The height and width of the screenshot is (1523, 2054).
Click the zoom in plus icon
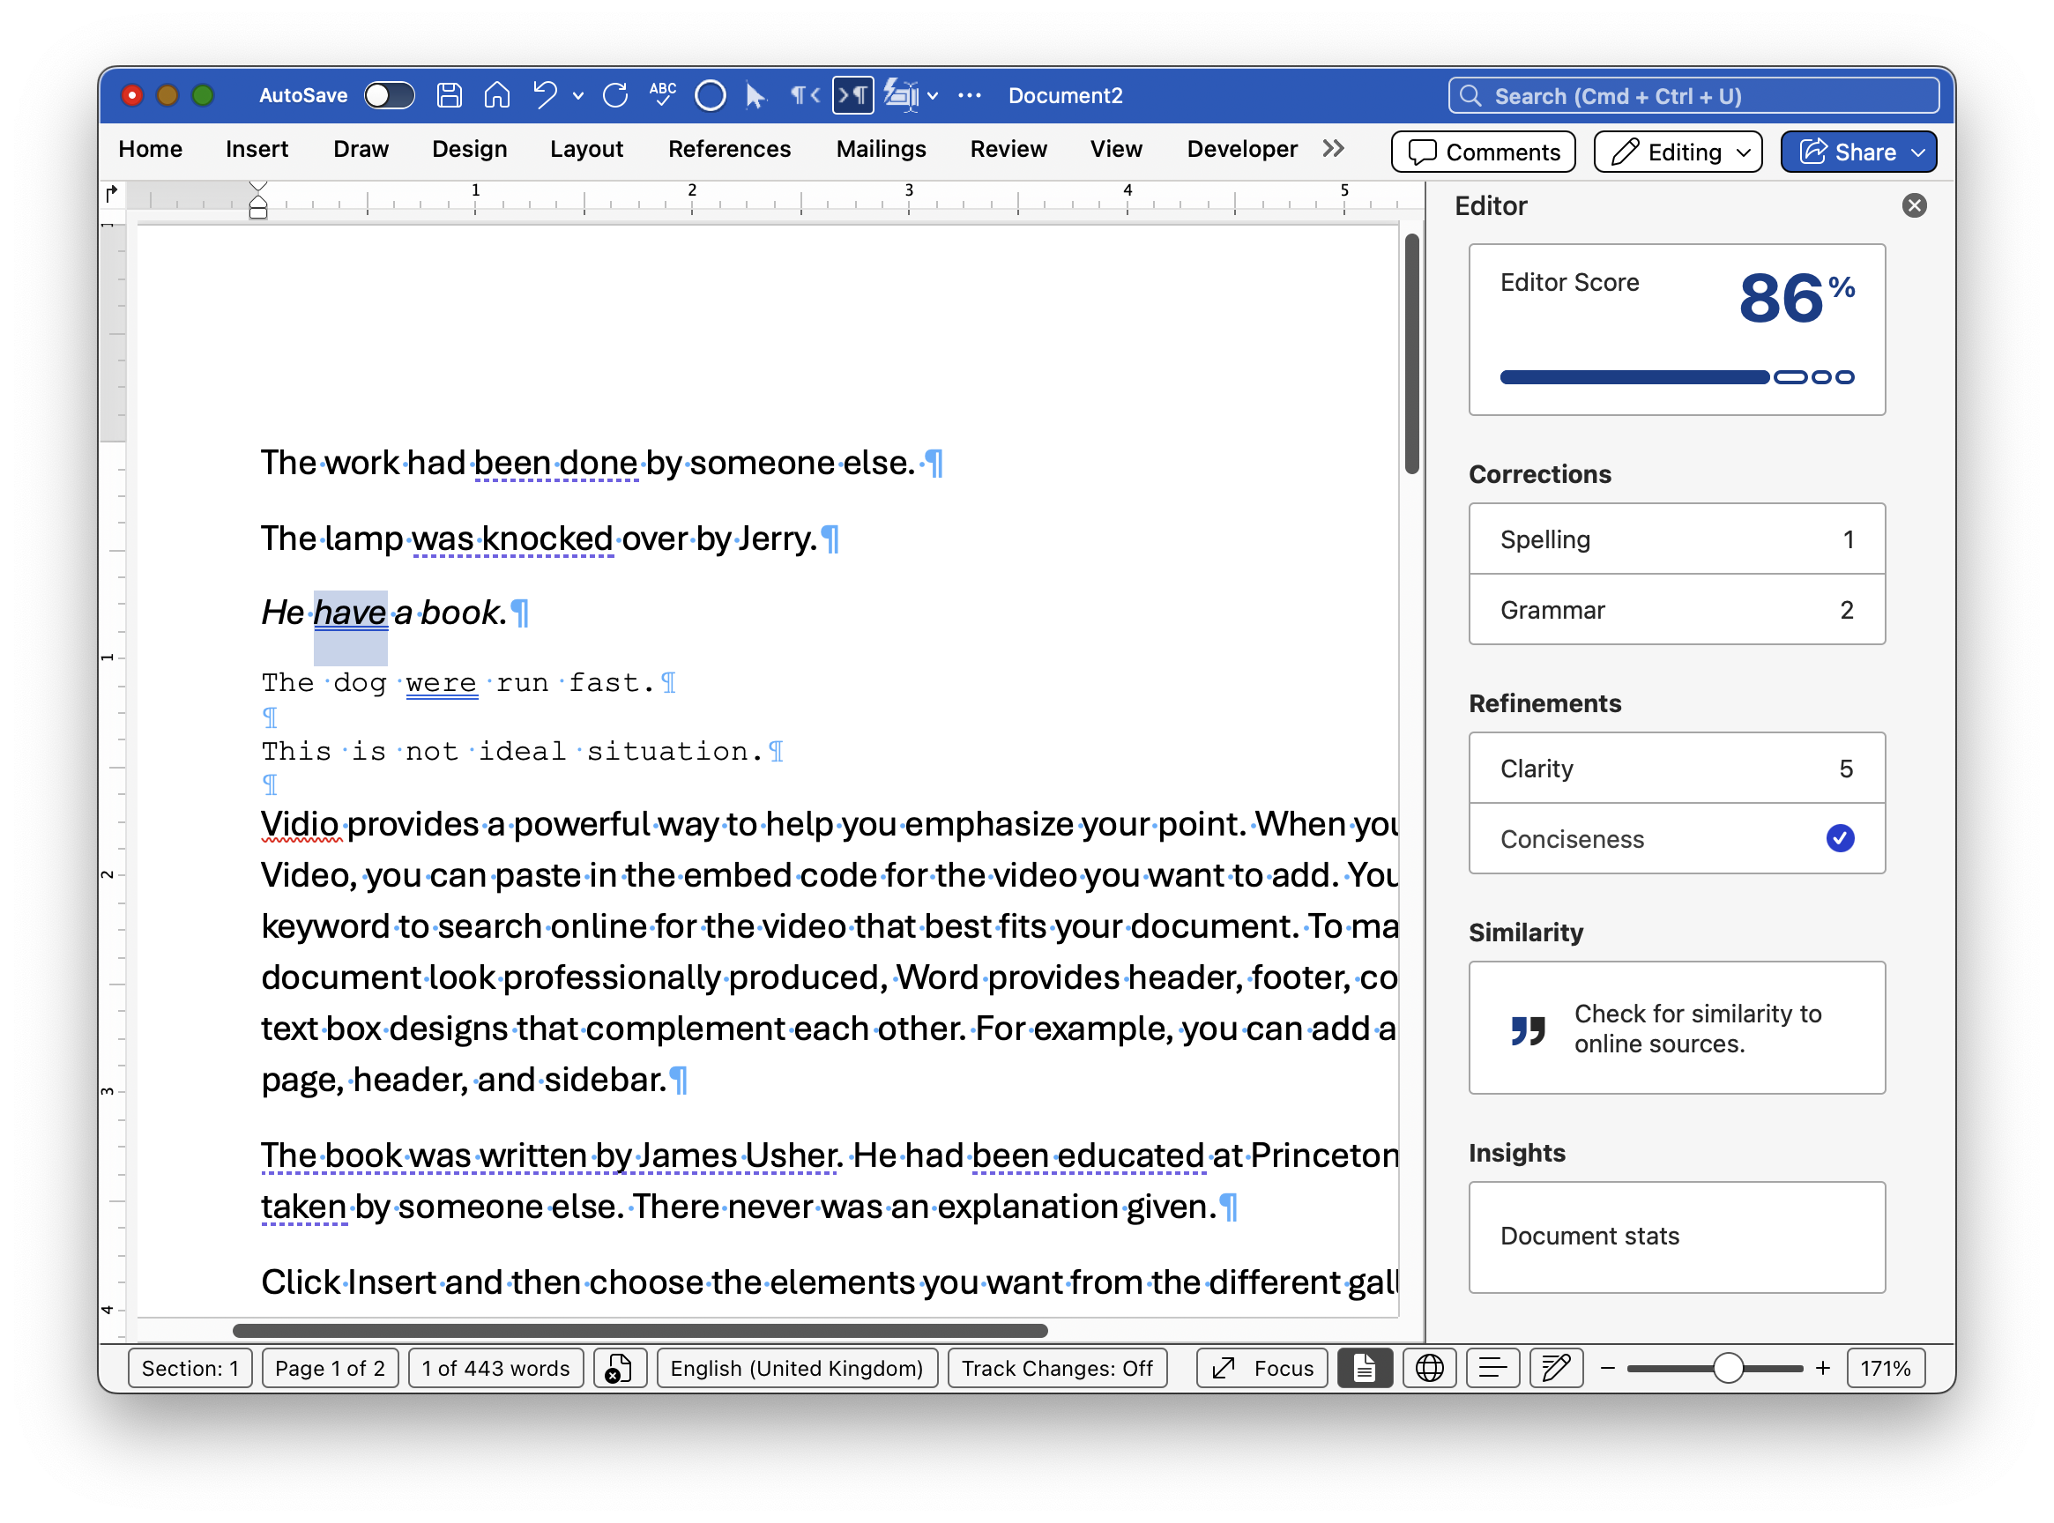(x=1823, y=1369)
